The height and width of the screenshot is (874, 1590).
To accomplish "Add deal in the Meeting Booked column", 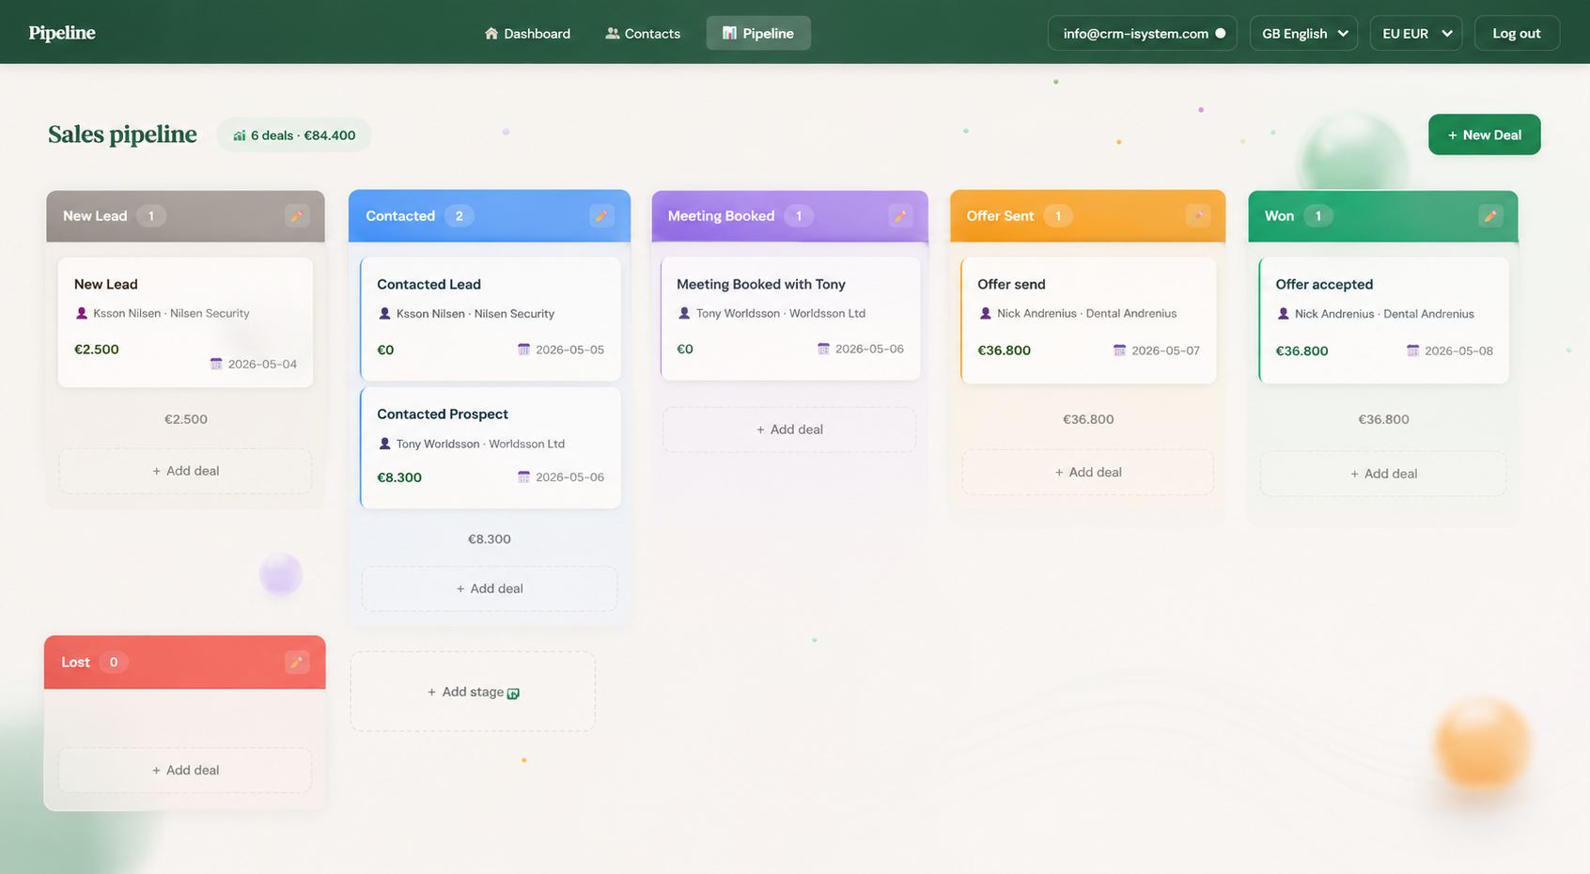I will click(x=789, y=429).
